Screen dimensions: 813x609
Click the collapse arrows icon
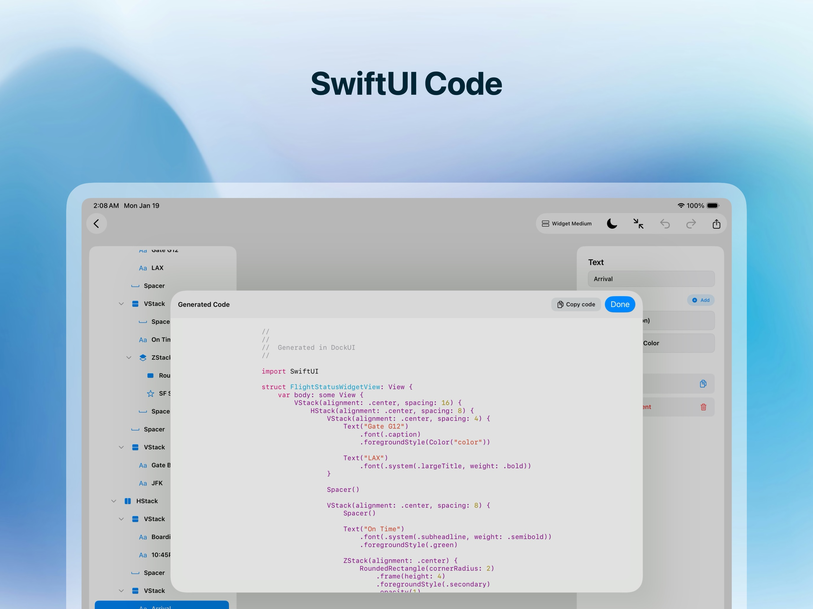click(638, 224)
